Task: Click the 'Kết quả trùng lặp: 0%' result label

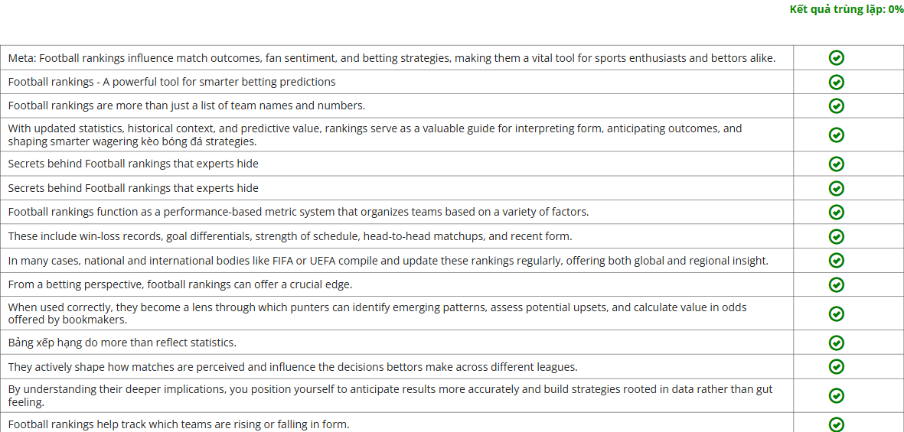Action: [x=846, y=9]
